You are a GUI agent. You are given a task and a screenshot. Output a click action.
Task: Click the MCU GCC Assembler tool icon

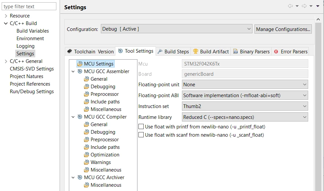pos(80,71)
